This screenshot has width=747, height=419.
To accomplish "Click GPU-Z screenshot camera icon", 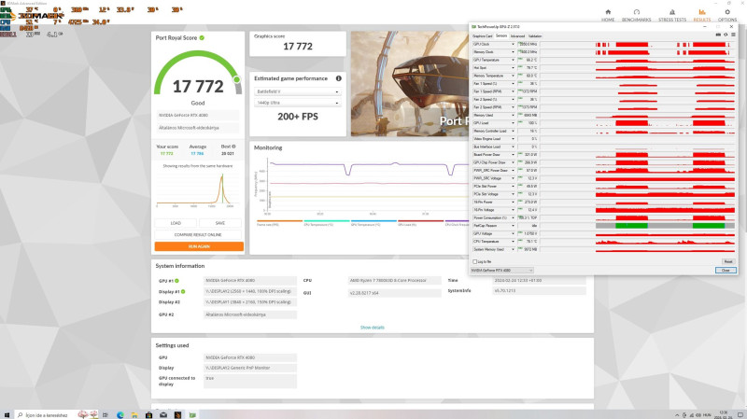I will coord(718,35).
